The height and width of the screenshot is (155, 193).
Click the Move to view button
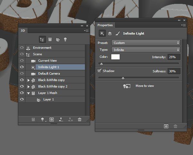tap(145, 86)
